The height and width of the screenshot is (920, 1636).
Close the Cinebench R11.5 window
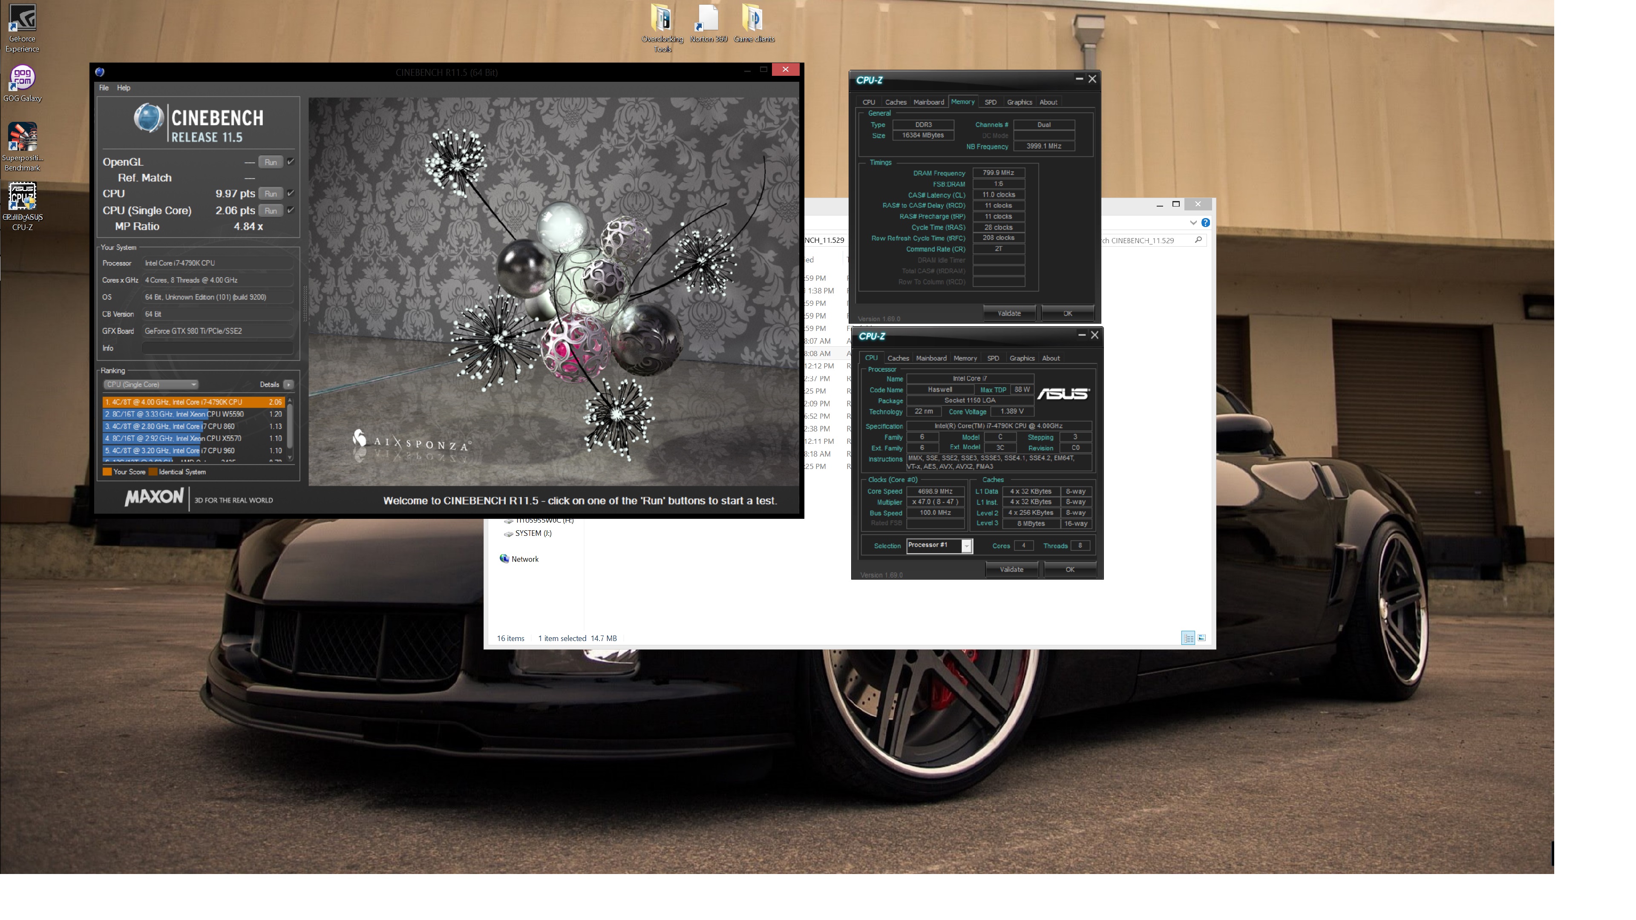coord(786,69)
